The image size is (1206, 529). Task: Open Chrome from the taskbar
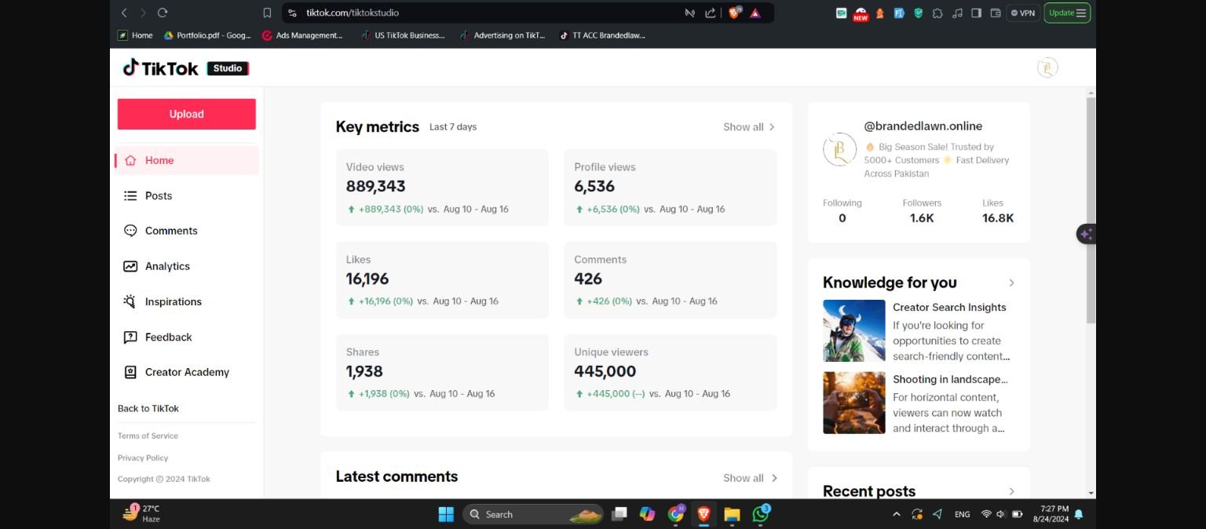coord(675,514)
